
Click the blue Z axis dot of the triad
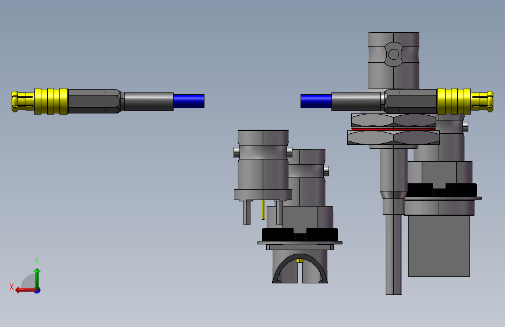pos(38,290)
